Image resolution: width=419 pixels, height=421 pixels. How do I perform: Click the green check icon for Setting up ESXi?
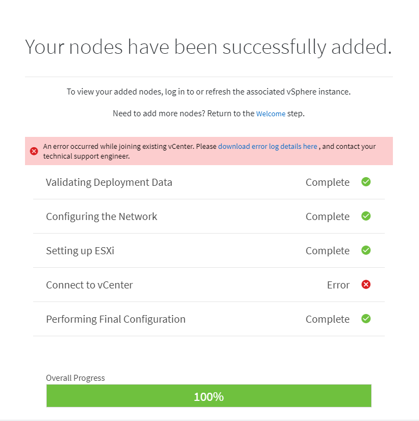(x=366, y=250)
